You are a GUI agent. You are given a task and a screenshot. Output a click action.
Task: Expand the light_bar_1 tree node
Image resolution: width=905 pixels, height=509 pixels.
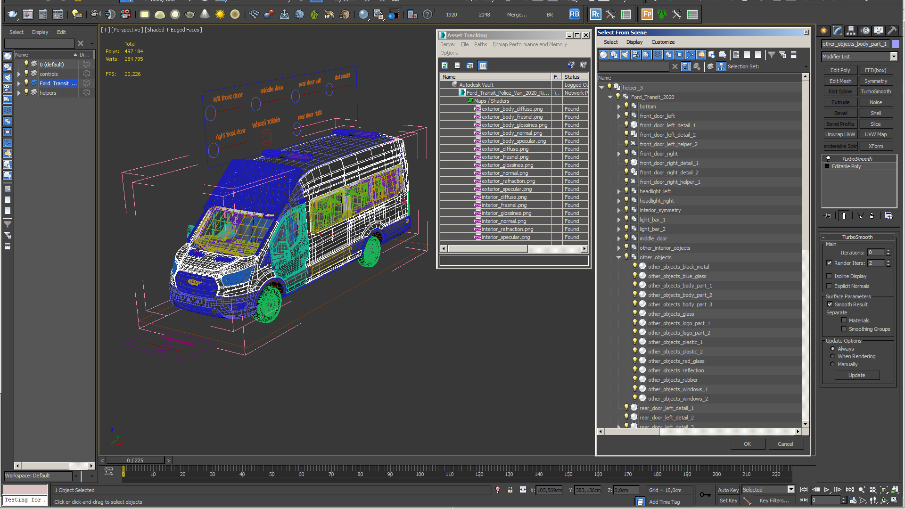618,220
